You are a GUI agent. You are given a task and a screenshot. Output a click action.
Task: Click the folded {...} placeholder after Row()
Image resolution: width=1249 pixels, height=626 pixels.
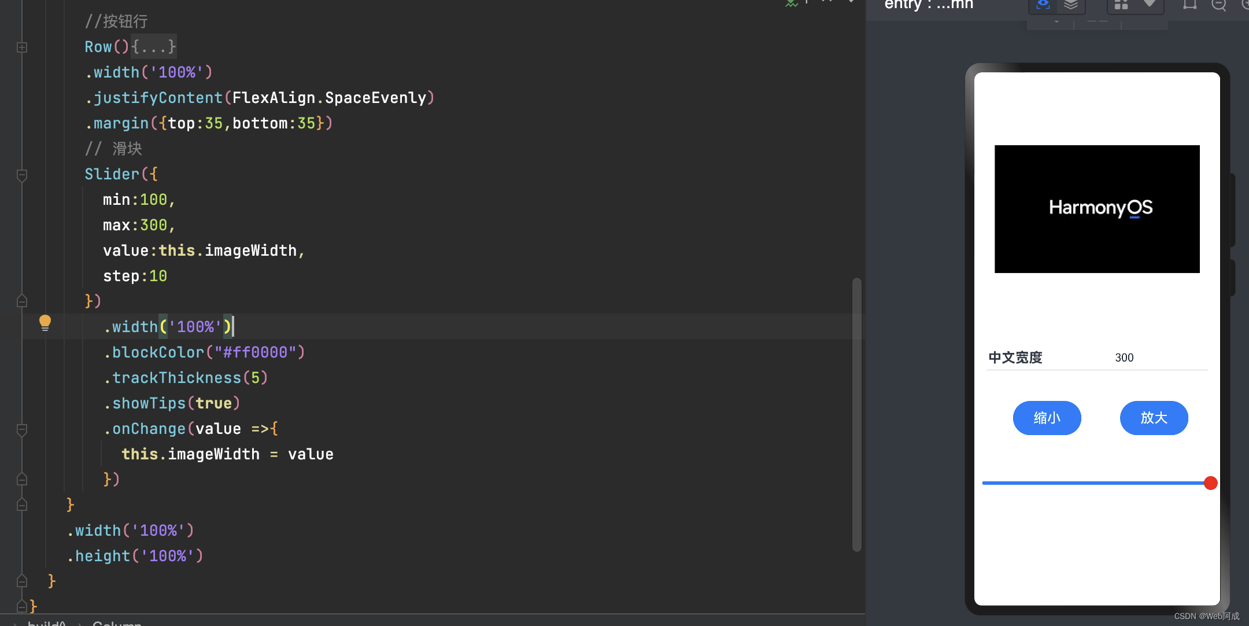pyautogui.click(x=153, y=47)
